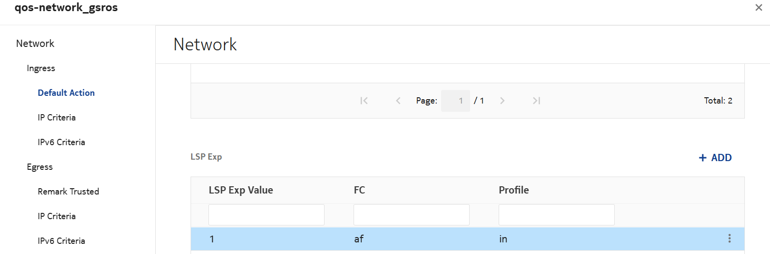Viewport: 770px width, 254px height.
Task: Select Ingress in the navigation tree
Action: tap(41, 68)
